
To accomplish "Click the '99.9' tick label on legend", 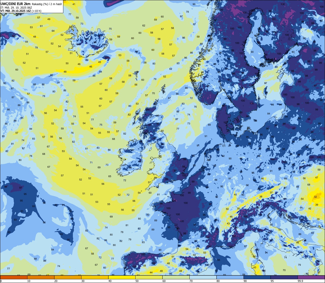I will pos(301,281).
